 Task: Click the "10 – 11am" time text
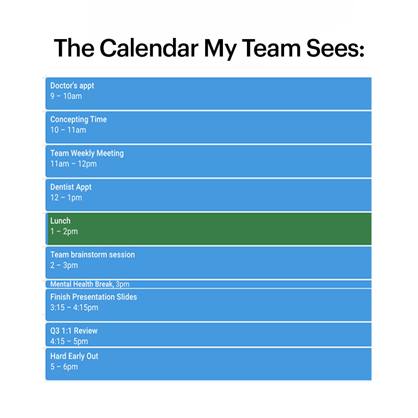pyautogui.click(x=68, y=130)
